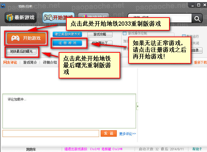Image resolution: width=207 pixels, height=152 pixels.
Task: Open the 最新游戏 gift box button
Action: [21, 18]
